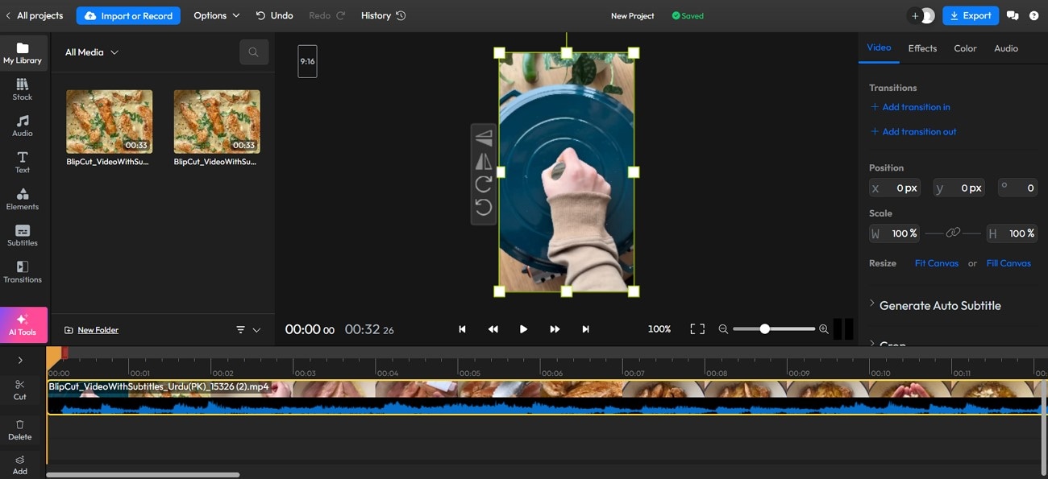Click the Add track icon
This screenshot has width=1048, height=479.
tap(20, 465)
